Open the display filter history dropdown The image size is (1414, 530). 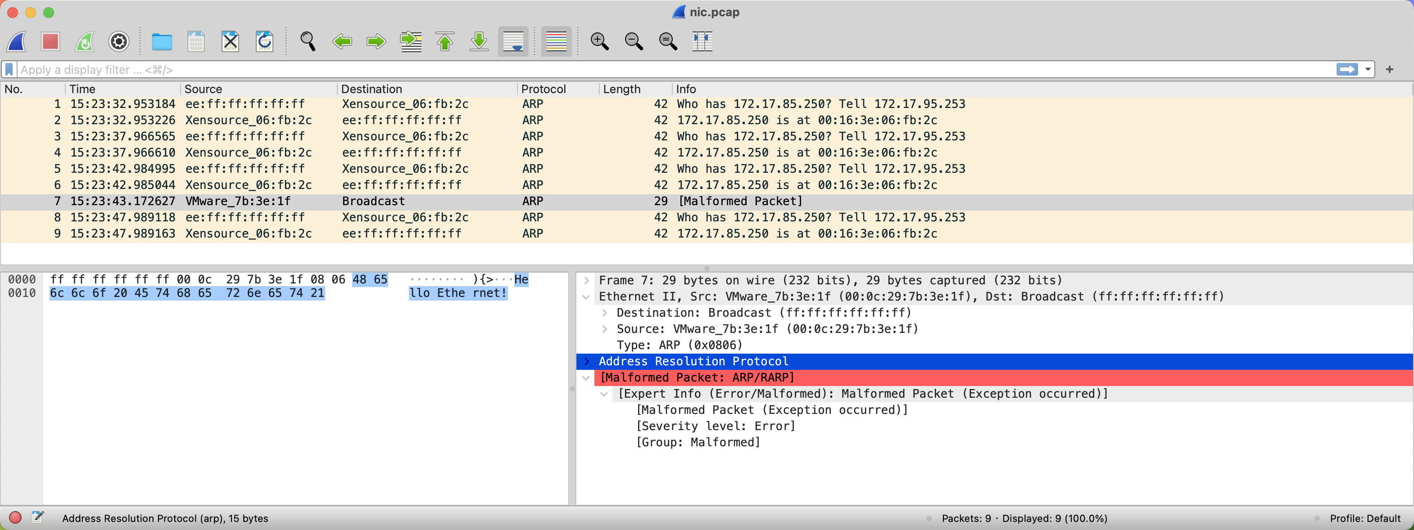coord(1367,70)
